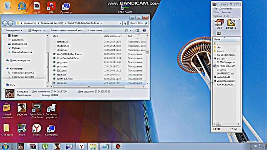This screenshot has width=267, height=150.
Task: Open the WinRAR Commands menu
Action: (x=226, y=8)
